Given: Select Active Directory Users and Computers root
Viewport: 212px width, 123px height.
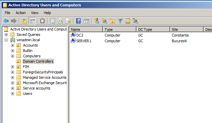Looking at the screenshot, I should [x=38, y=29].
